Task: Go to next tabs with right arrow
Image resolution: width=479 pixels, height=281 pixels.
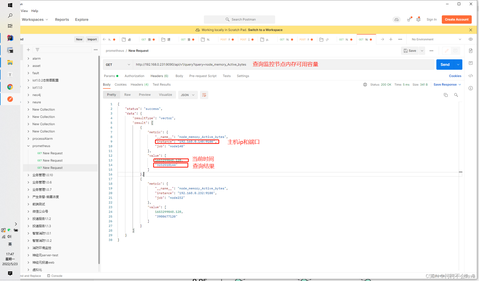Action: tap(382, 39)
